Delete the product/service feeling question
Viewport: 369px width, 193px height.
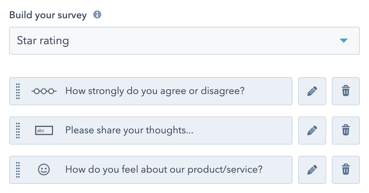(345, 170)
